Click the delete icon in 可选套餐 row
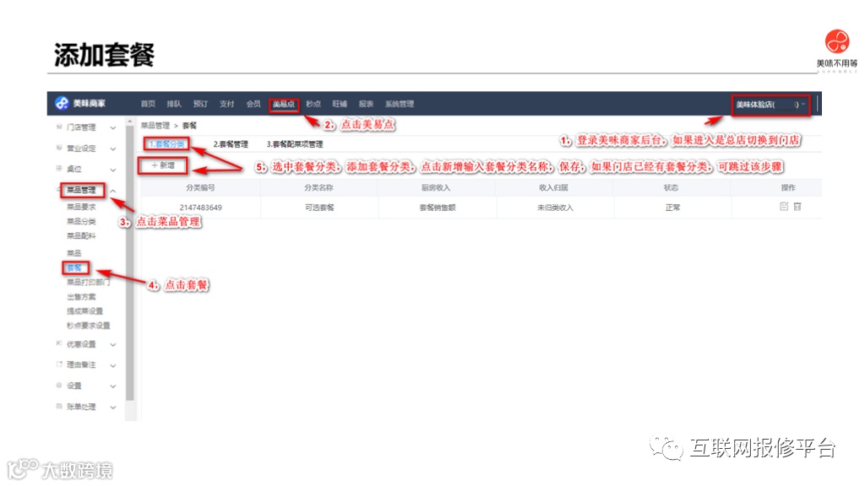Image resolution: width=865 pixels, height=486 pixels. pos(797,207)
